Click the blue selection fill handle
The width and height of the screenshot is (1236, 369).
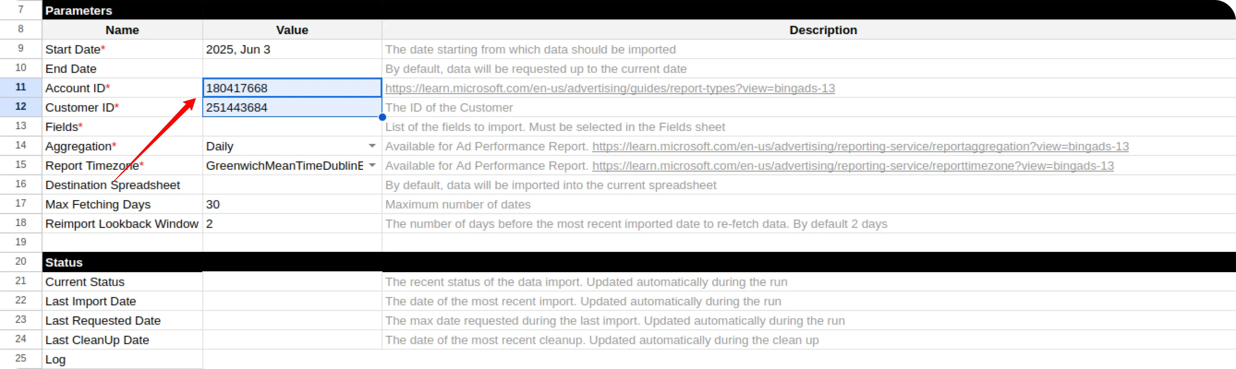click(382, 117)
